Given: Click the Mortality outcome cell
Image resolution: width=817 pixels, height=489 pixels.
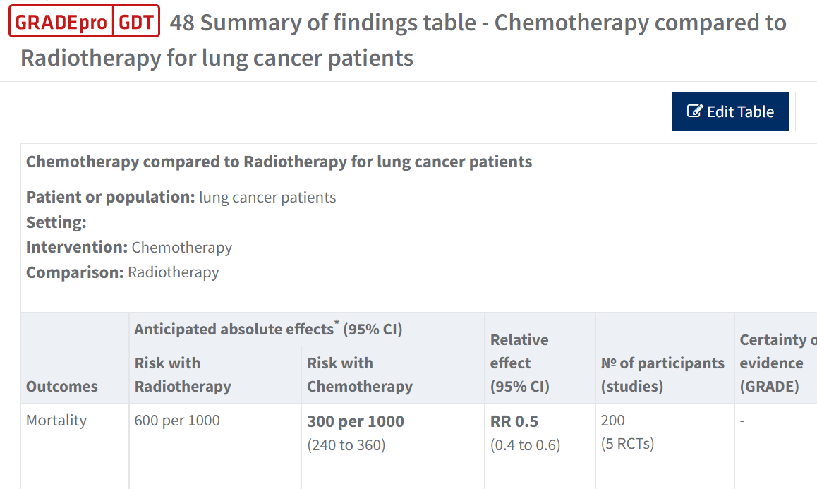Looking at the screenshot, I should click(x=56, y=421).
